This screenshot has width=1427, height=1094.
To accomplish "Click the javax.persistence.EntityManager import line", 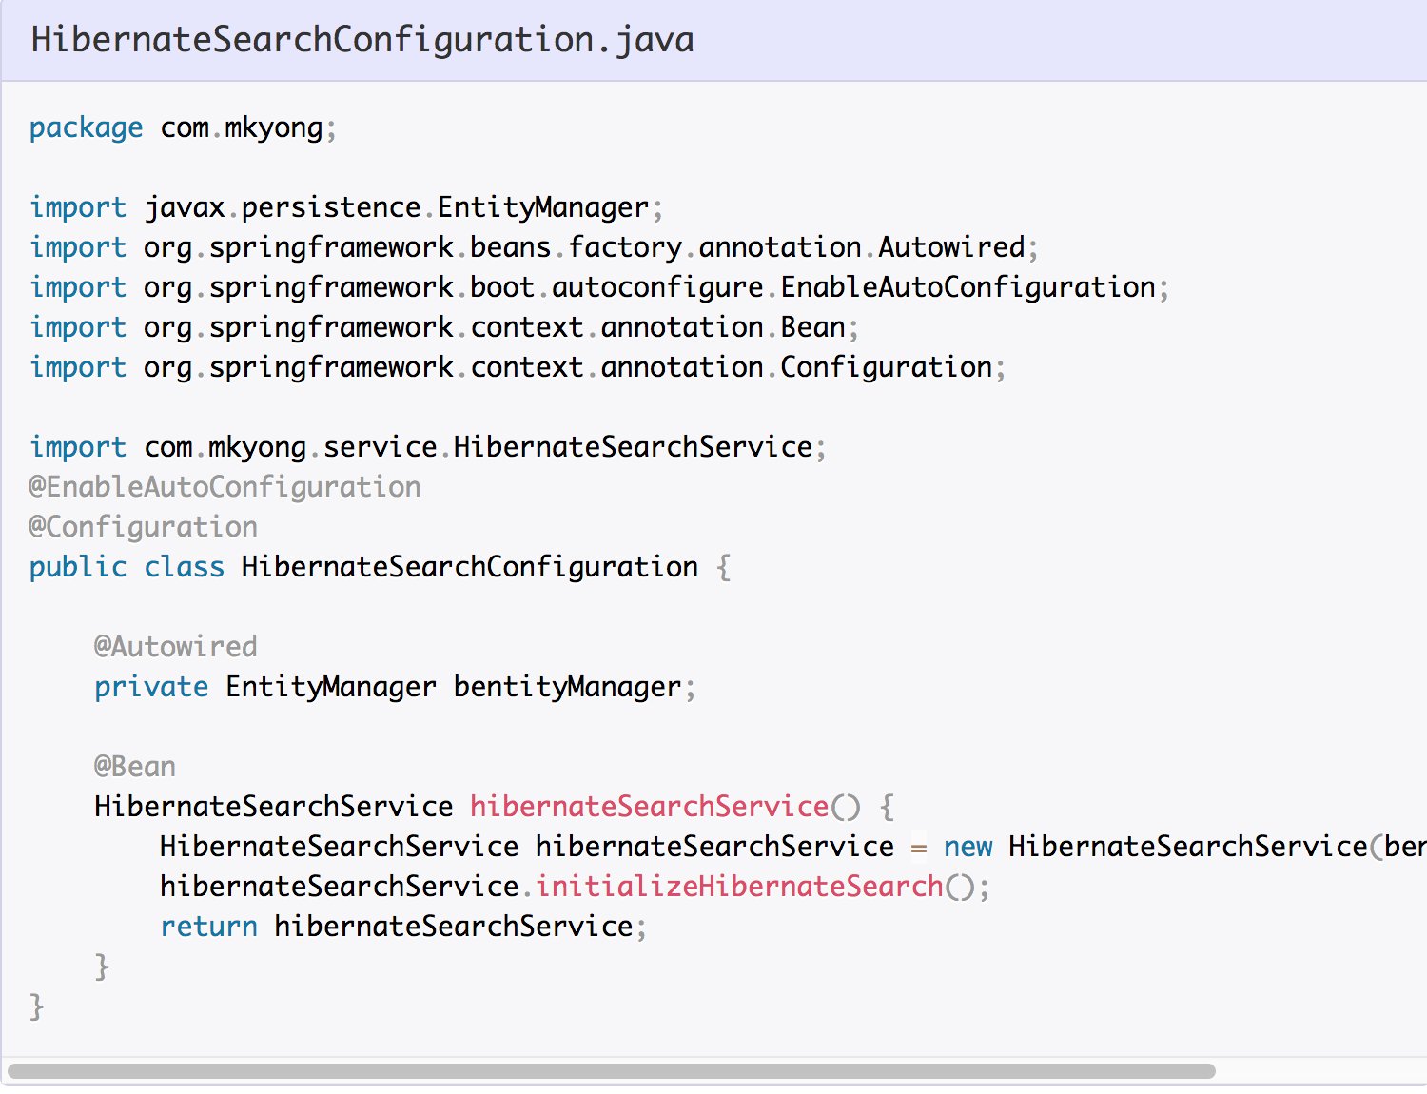I will tap(346, 207).
